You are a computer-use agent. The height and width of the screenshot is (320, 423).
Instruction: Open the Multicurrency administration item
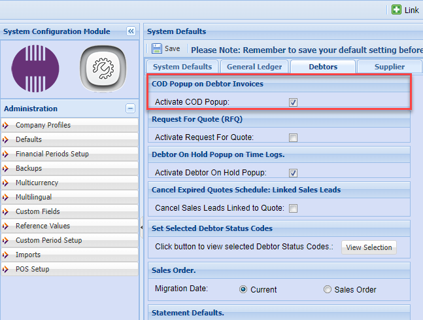[x=37, y=183]
